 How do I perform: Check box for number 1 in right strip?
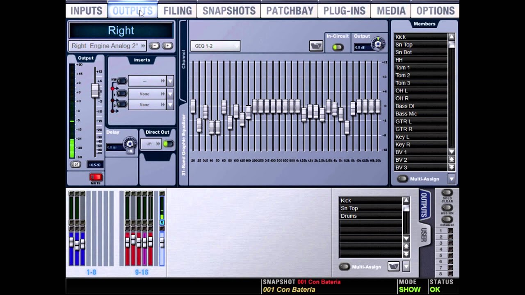450,231
